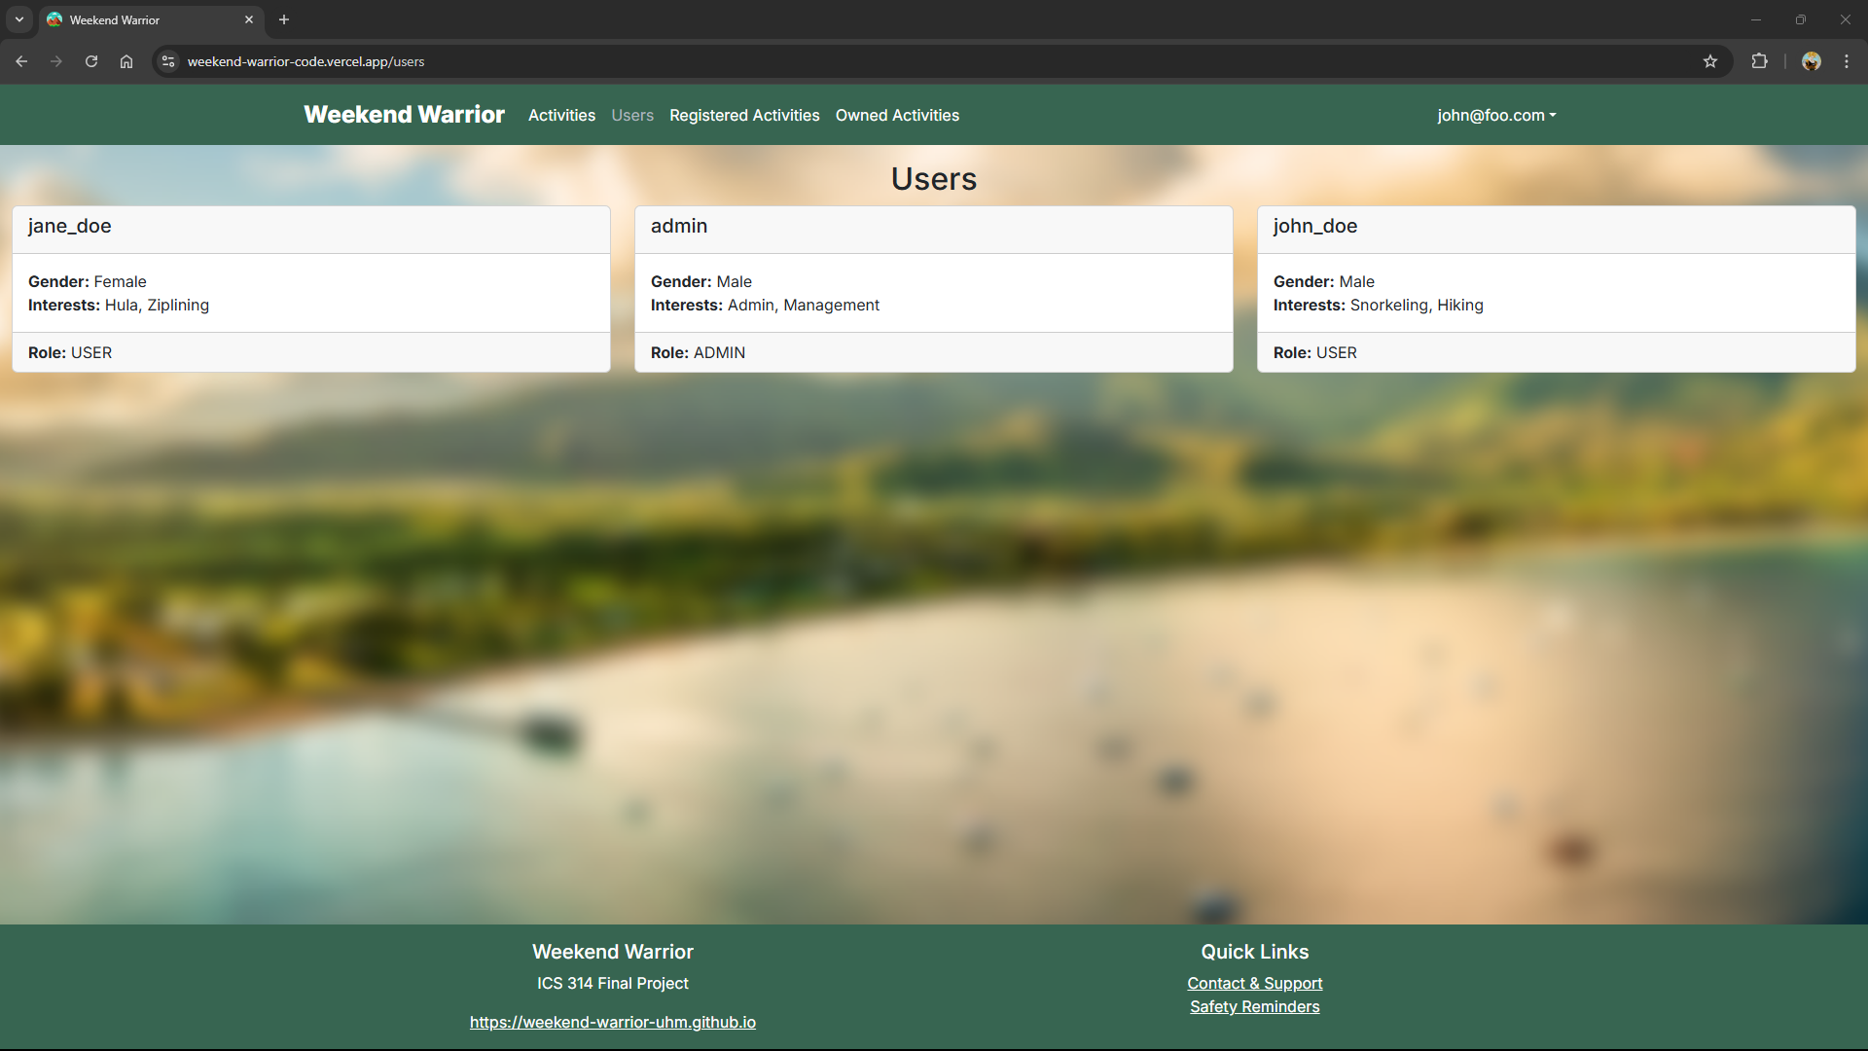Open the browser three-dot menu

[x=1846, y=60]
